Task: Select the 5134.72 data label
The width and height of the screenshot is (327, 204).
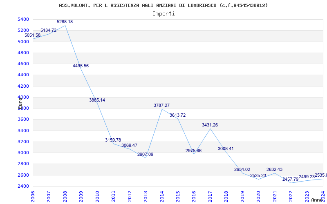Action: (x=49, y=30)
